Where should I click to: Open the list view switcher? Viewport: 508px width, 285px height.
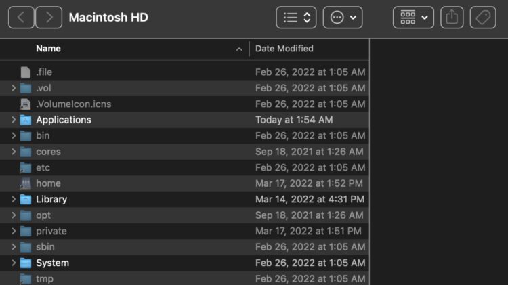pyautogui.click(x=296, y=18)
